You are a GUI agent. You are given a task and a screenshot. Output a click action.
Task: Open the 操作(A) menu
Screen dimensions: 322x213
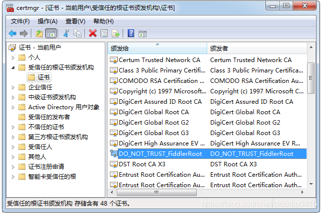pyautogui.click(x=47, y=21)
